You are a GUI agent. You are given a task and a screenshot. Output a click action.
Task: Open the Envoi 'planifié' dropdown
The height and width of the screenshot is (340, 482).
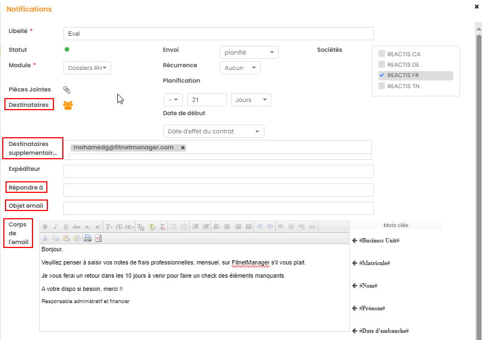(x=249, y=52)
